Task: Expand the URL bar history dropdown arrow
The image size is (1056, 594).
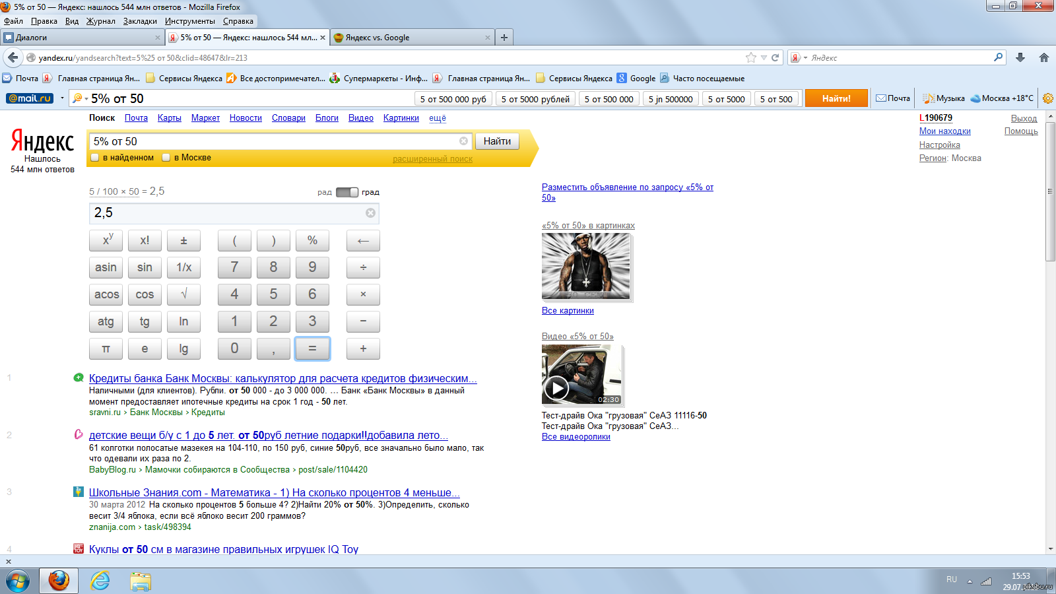Action: point(764,57)
